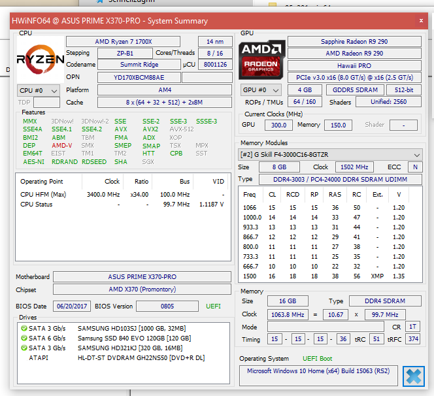The width and height of the screenshot is (434, 396).
Task: Click green check icon next to SAMSUNG HD103SJ
Action: click(24, 328)
